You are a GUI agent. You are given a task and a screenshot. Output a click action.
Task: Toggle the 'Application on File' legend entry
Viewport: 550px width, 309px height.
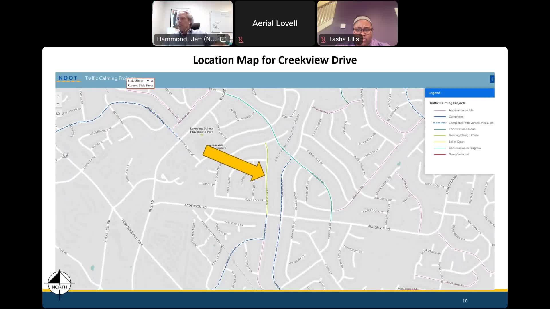point(462,110)
